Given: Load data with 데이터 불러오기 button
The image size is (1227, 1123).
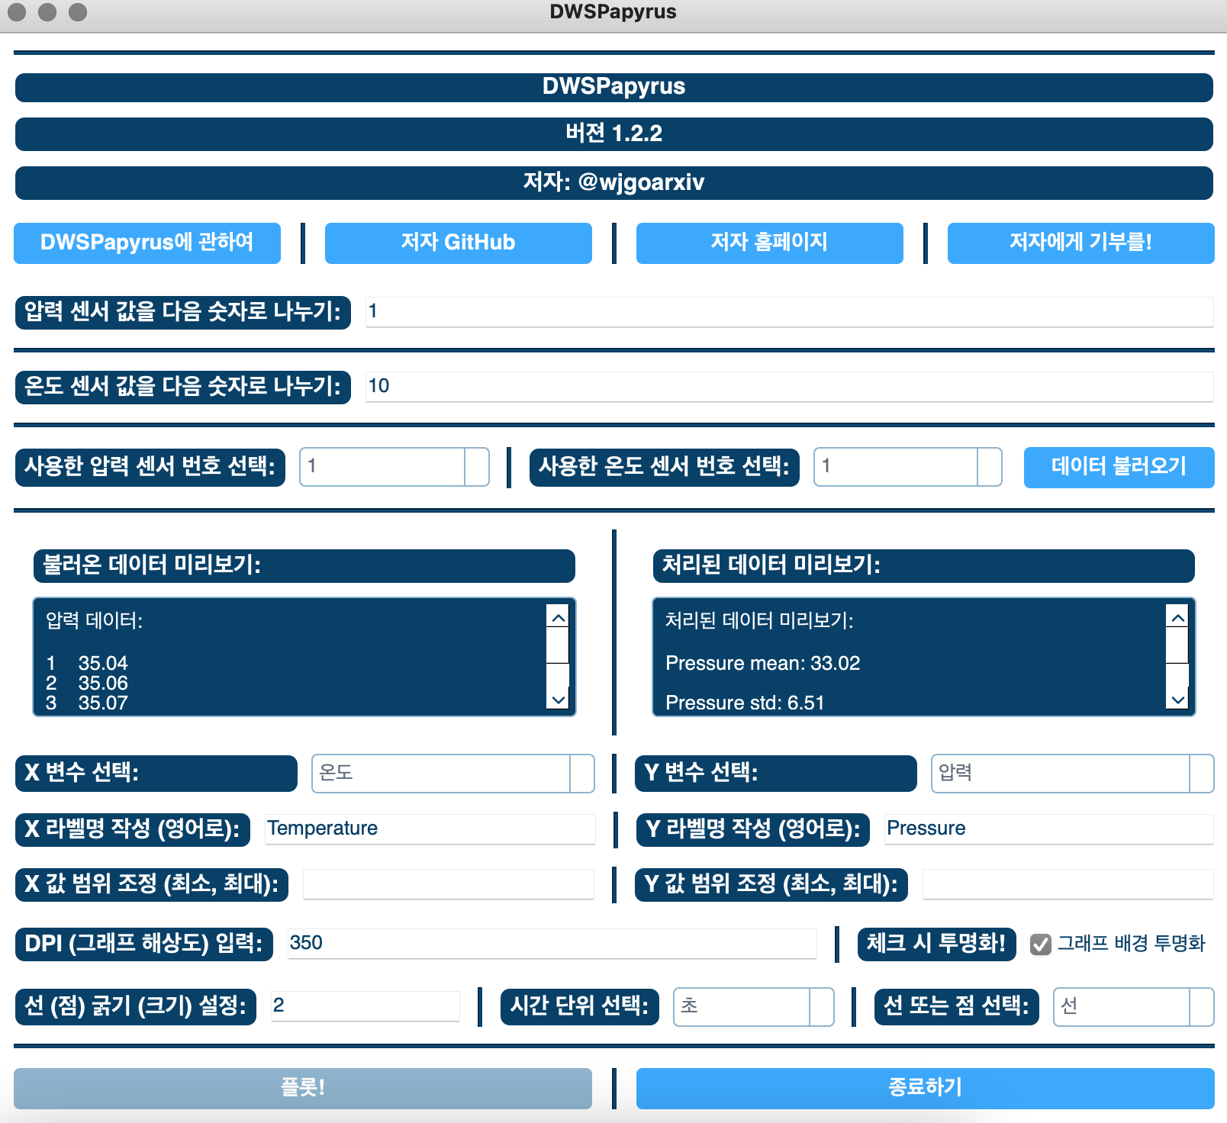Looking at the screenshot, I should click(x=1119, y=467).
